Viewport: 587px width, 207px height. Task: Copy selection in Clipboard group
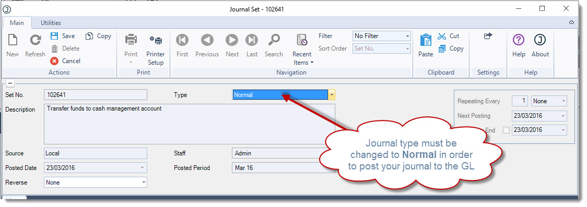(451, 48)
